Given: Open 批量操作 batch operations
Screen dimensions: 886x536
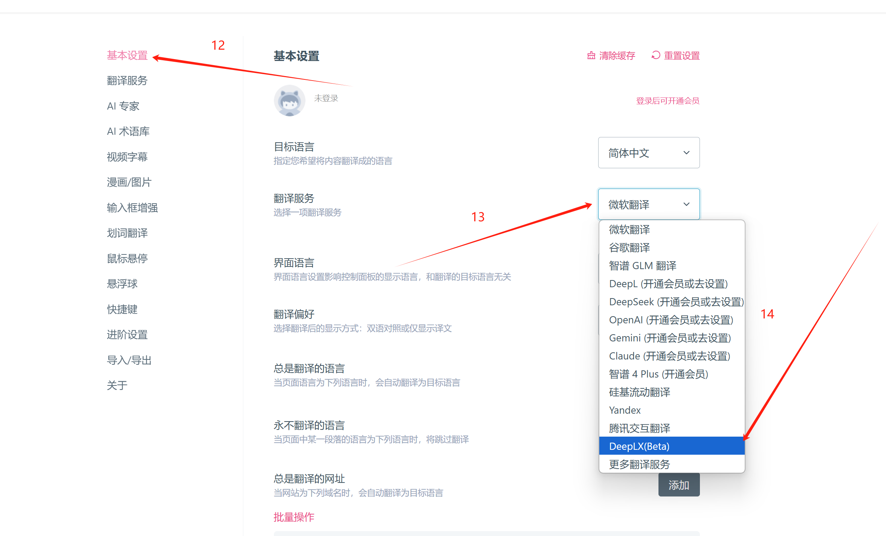Looking at the screenshot, I should (293, 517).
